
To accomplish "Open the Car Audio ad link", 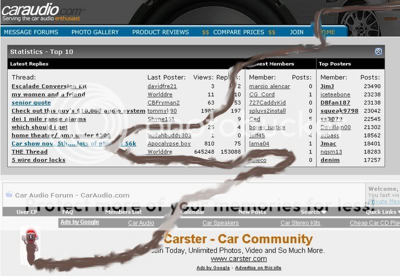I will click(x=141, y=222).
